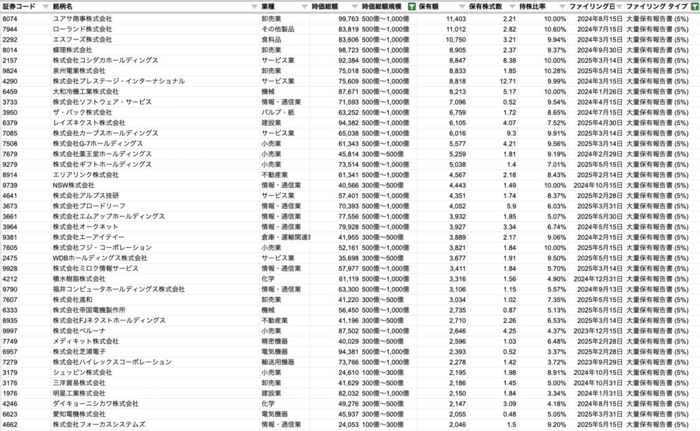700x431 pixels.
Task: Select the cell ダイキョーニシカワ株式会社
Action: pyautogui.click(x=155, y=404)
